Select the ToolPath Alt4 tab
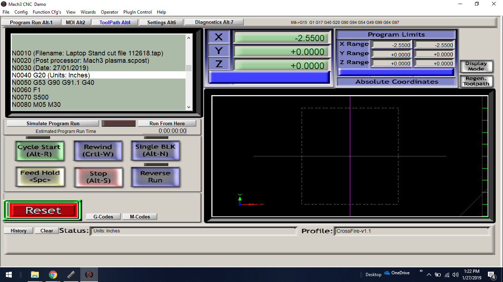This screenshot has height=282, width=503. [115, 22]
